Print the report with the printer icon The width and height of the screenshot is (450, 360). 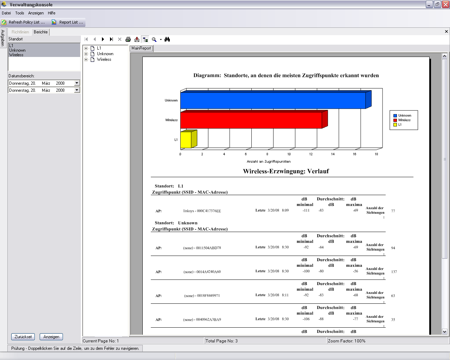coord(128,39)
